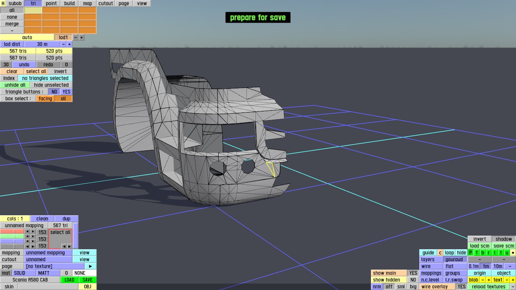The height and width of the screenshot is (290, 516).
Task: Toggle show main YES
Action: tap(413, 273)
